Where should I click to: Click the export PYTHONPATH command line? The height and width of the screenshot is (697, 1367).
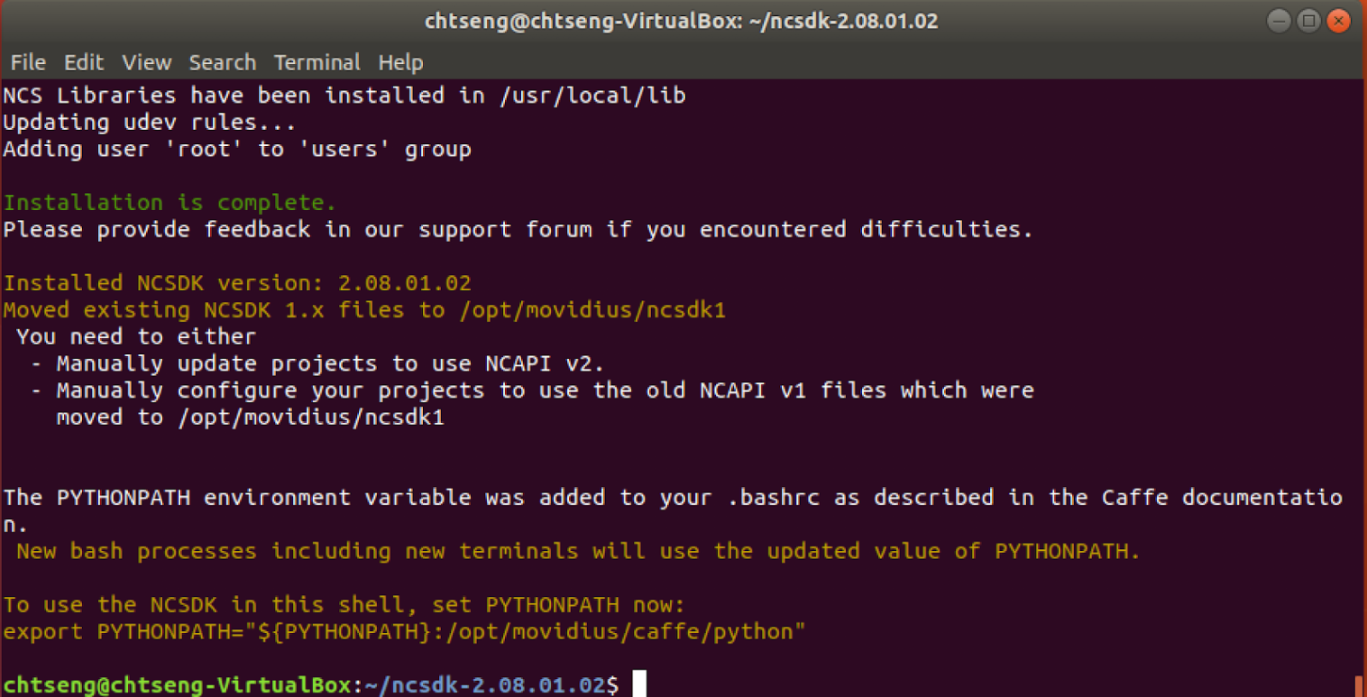(x=404, y=631)
